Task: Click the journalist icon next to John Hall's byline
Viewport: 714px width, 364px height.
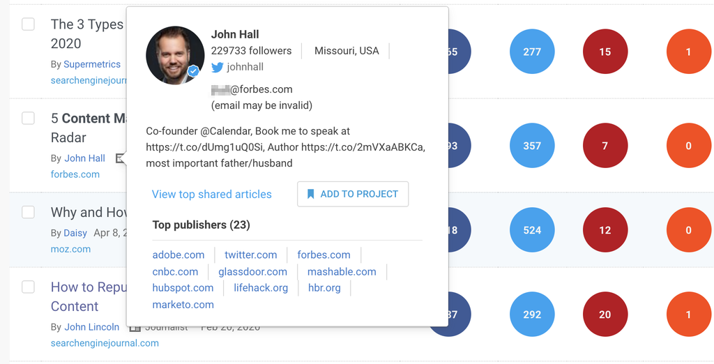Action: coord(120,158)
